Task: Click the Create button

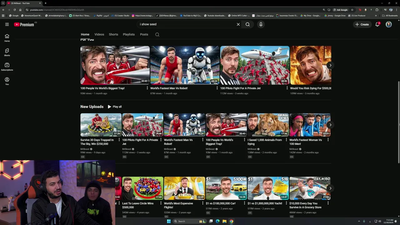Action: [362, 24]
